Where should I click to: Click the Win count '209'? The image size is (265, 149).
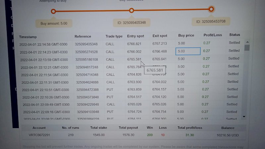pyautogui.click(x=150, y=135)
